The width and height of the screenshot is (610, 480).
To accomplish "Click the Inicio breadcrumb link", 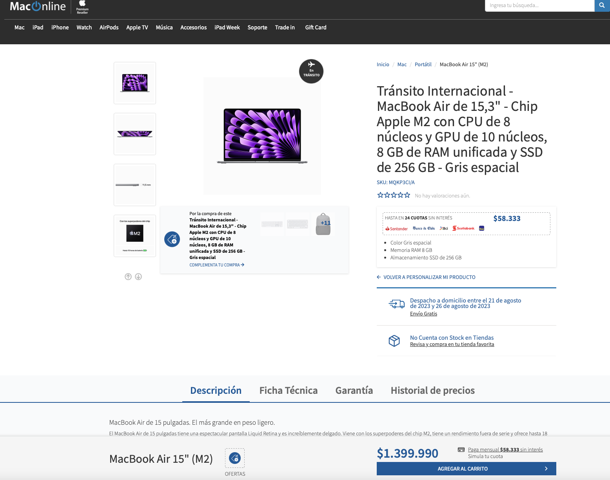I will (383, 65).
